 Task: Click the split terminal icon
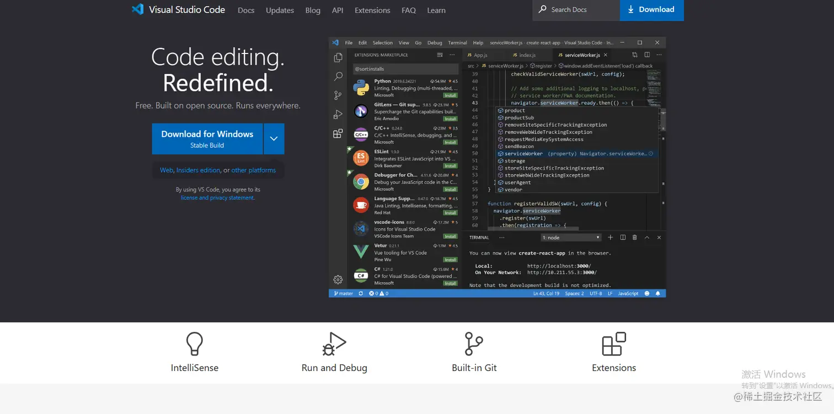click(x=623, y=237)
